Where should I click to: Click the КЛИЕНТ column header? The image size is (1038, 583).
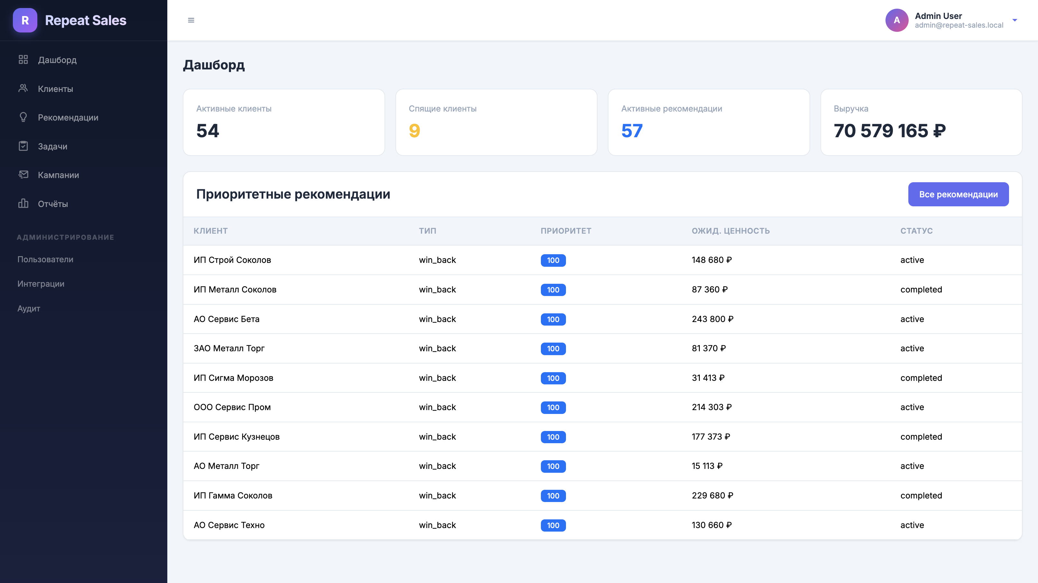coord(210,231)
